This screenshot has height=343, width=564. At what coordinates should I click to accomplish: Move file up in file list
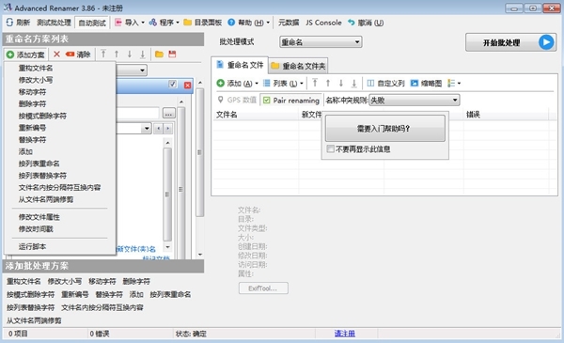(328, 83)
